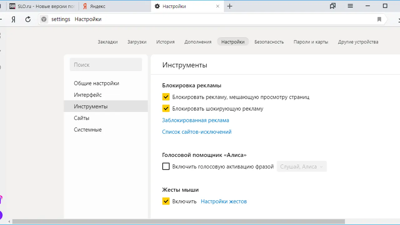
Task: Expand the "Слушай, Алиса" phrase dropdown
Action: [302, 167]
